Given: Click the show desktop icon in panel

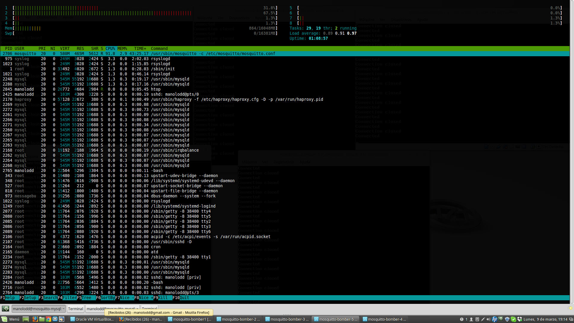Looking at the screenshot, I should pyautogui.click(x=26, y=319).
